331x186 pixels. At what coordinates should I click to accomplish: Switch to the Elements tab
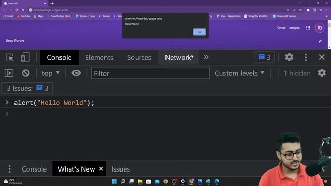click(99, 57)
